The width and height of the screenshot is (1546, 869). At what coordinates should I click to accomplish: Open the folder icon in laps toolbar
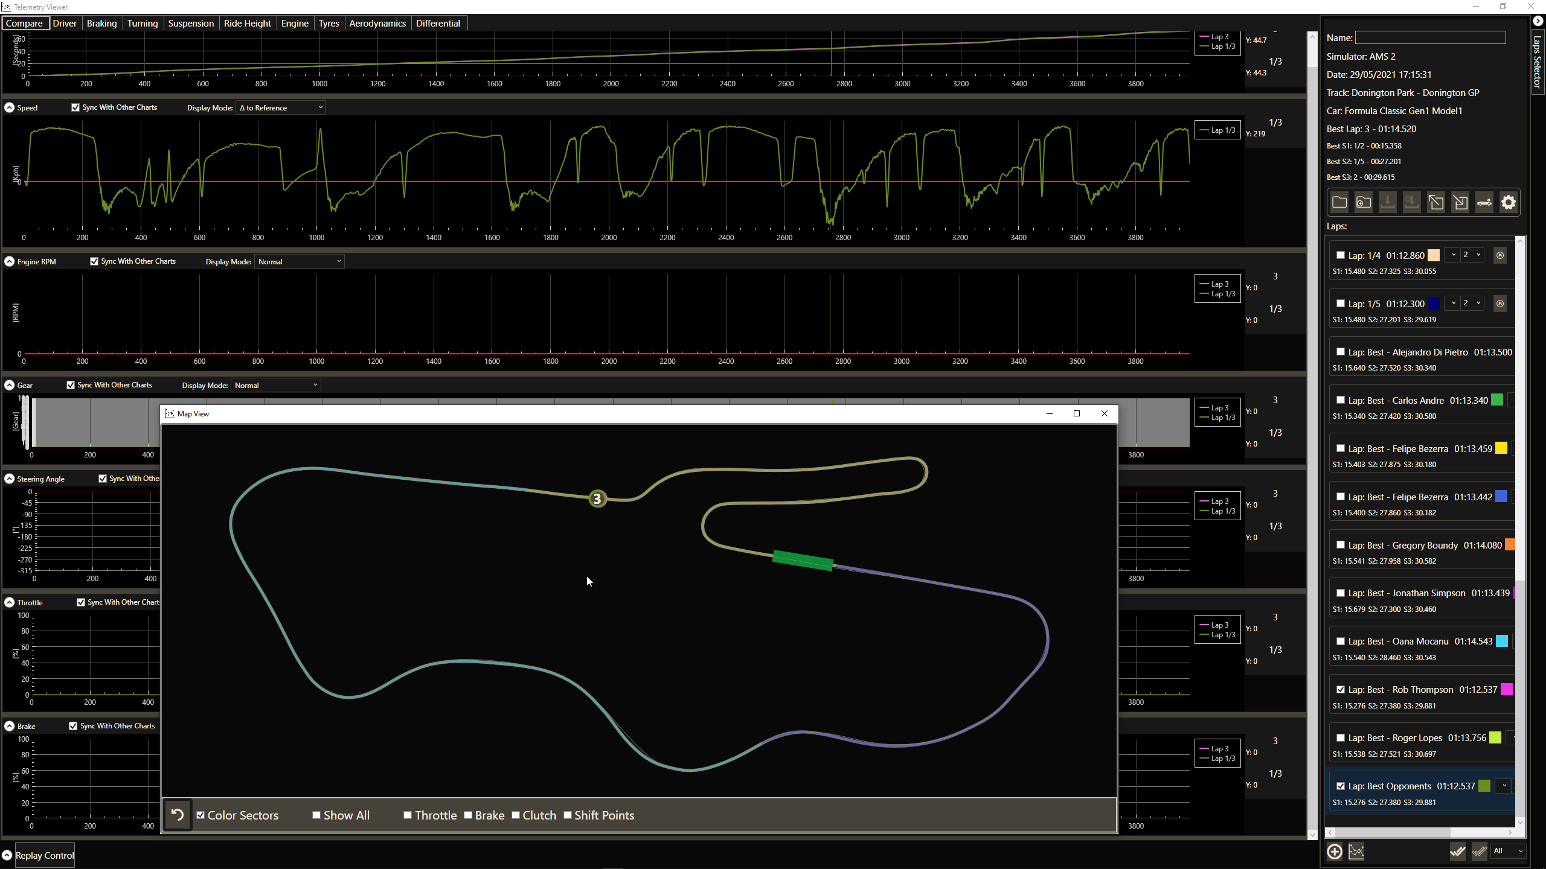coord(1339,202)
